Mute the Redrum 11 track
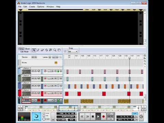This screenshot has height=123, width=164. point(33,71)
